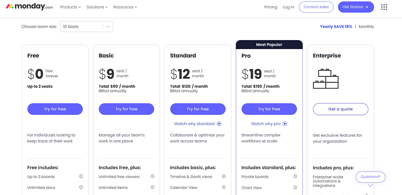Open the Questions? chat bubble
This screenshot has height=195, width=402.
(x=370, y=177)
